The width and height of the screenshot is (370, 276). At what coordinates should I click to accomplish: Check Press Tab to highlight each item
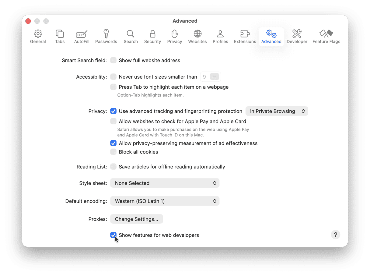(x=113, y=87)
